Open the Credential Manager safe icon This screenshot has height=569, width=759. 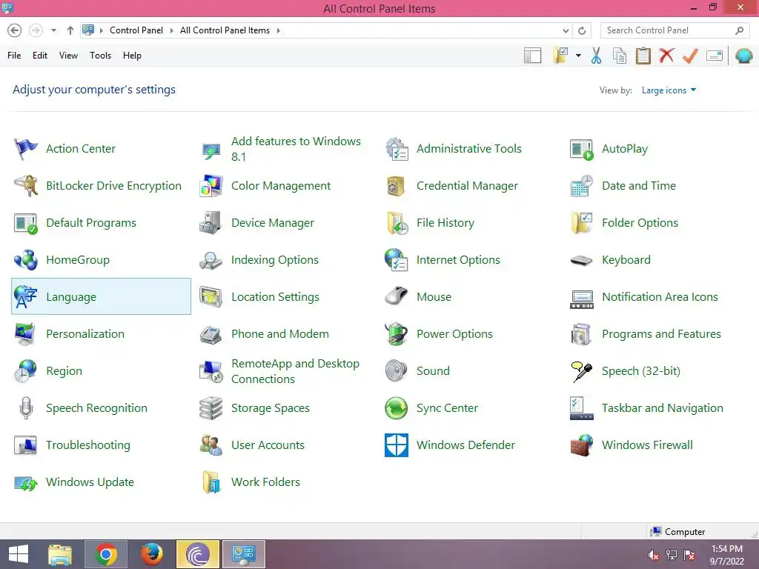(x=397, y=186)
